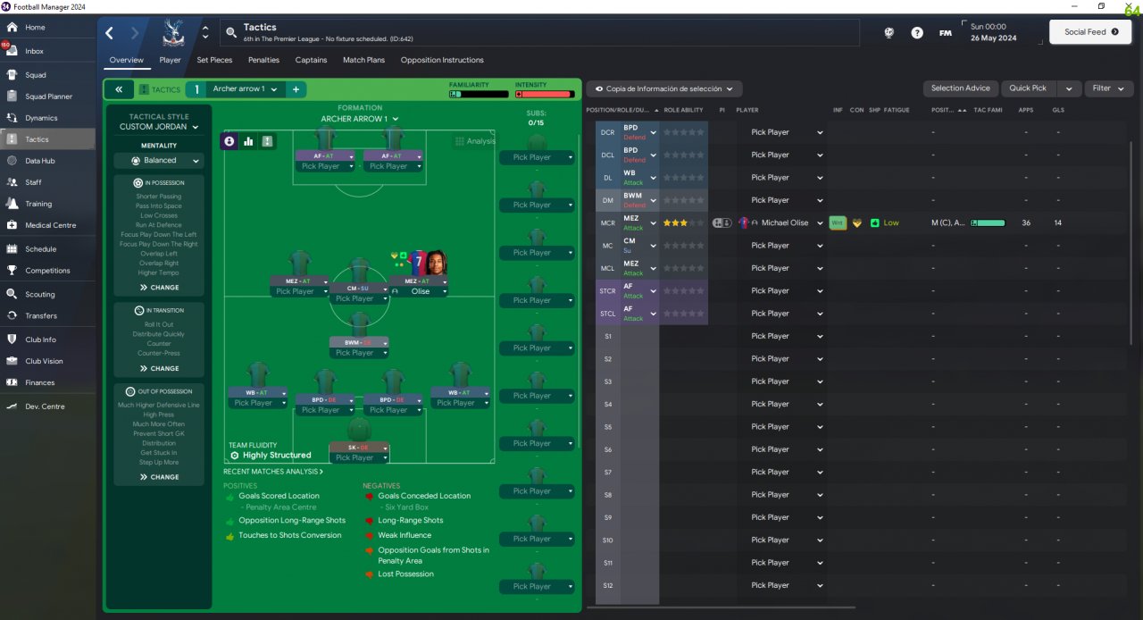Screen dimensions: 1143x620
Task: Click the tactic Familiarity bar
Action: point(478,94)
